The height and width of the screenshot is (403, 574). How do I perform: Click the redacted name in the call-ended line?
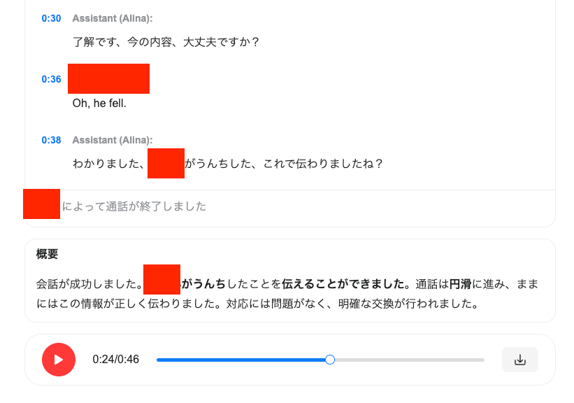pos(42,205)
